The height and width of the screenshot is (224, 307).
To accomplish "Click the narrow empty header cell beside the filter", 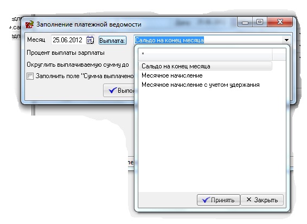I will [279, 54].
